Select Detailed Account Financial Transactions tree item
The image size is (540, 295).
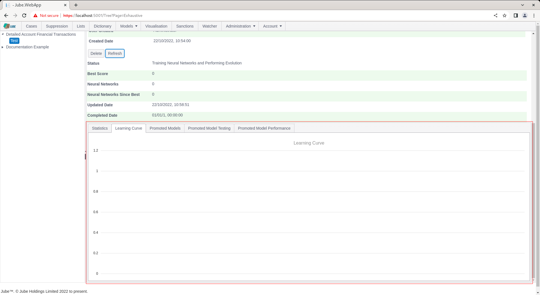click(x=41, y=34)
